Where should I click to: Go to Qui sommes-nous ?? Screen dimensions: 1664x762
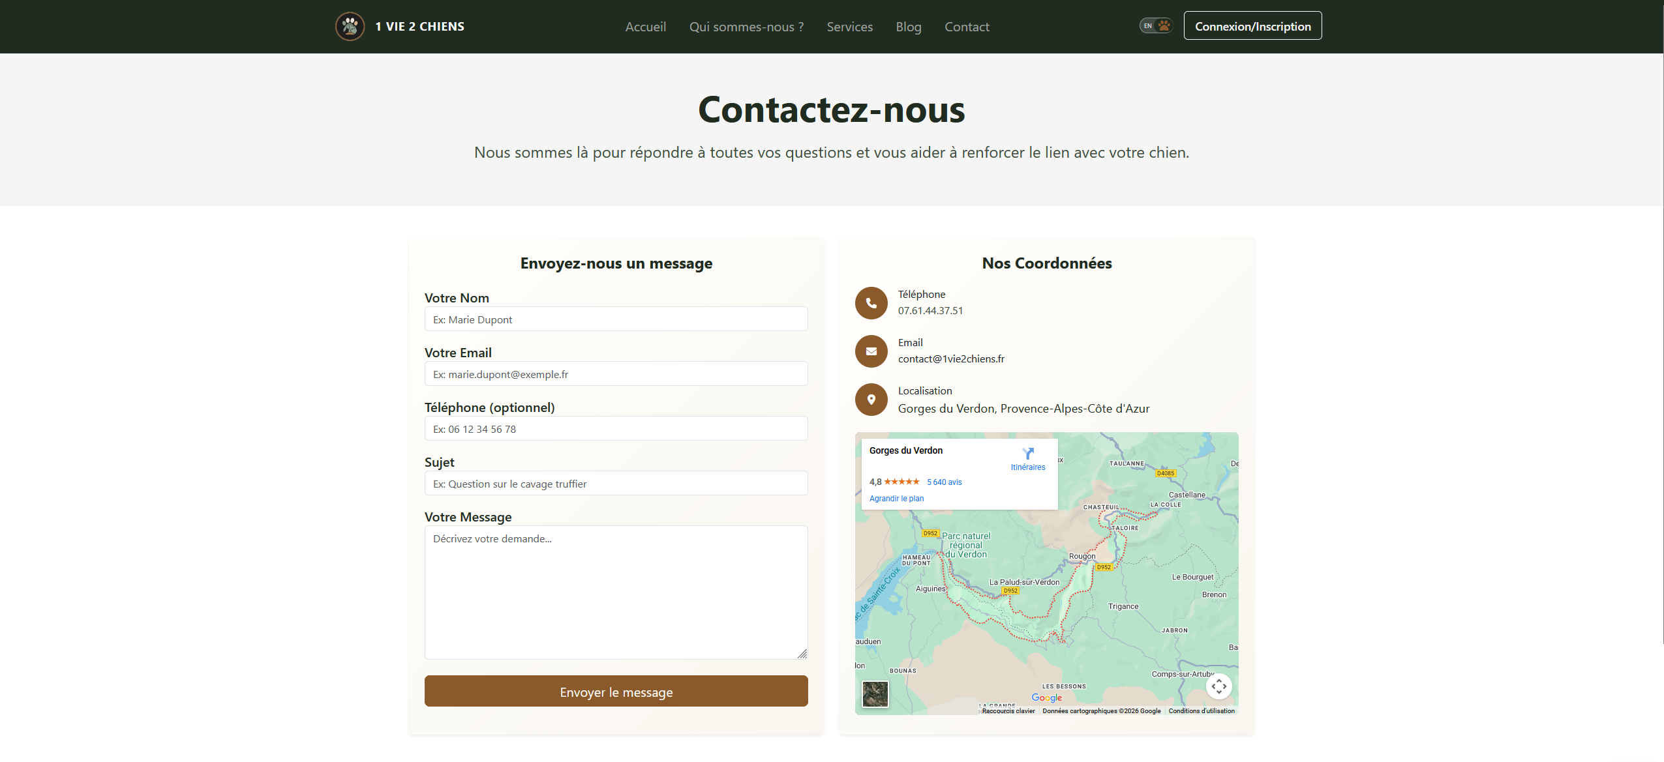[746, 27]
